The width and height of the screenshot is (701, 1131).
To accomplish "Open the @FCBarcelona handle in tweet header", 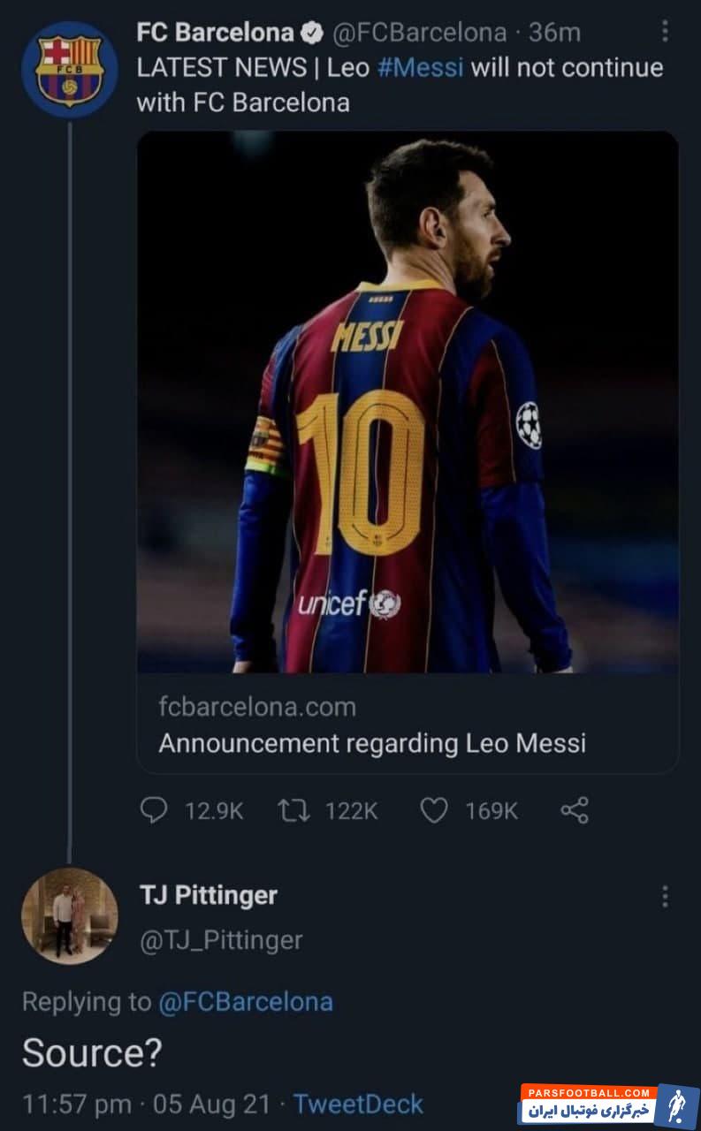I will click(419, 34).
